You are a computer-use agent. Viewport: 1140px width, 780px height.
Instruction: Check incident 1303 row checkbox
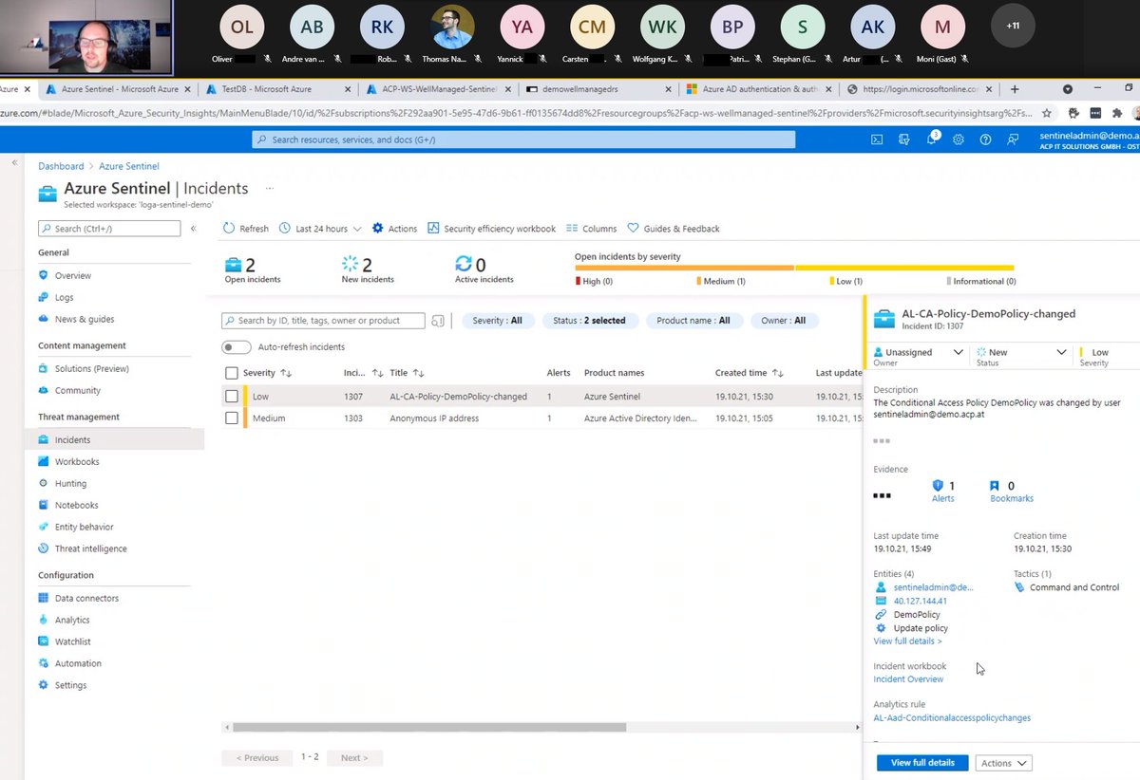click(x=232, y=418)
